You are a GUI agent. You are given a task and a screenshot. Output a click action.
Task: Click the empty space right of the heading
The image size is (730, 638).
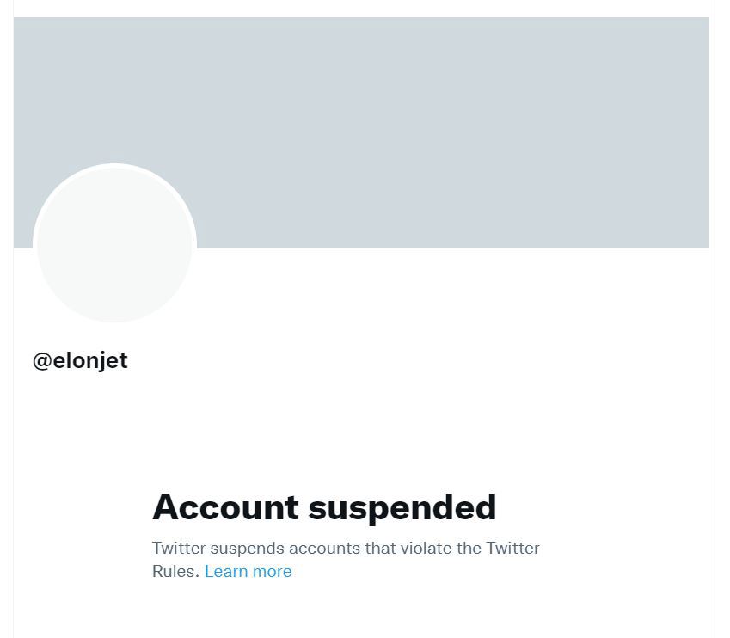(x=602, y=507)
